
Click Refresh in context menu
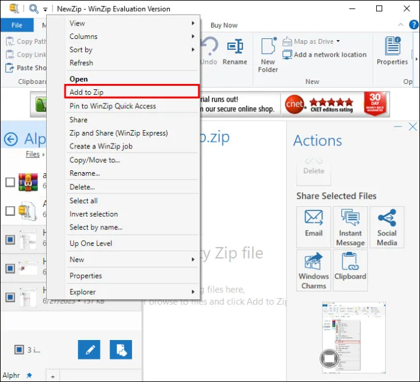point(81,63)
